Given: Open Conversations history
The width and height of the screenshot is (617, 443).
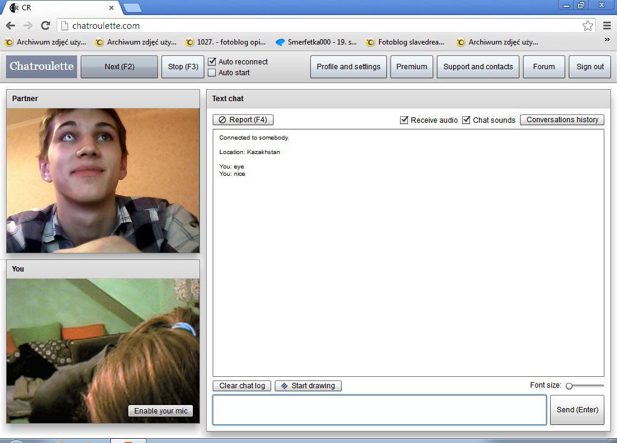Looking at the screenshot, I should pos(562,120).
